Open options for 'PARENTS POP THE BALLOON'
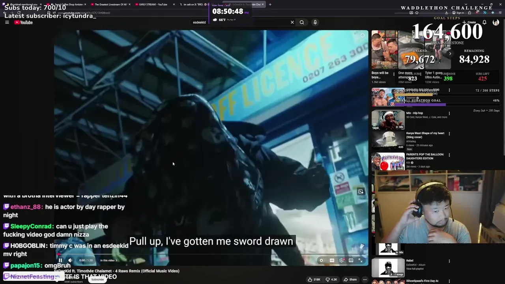 (449, 155)
